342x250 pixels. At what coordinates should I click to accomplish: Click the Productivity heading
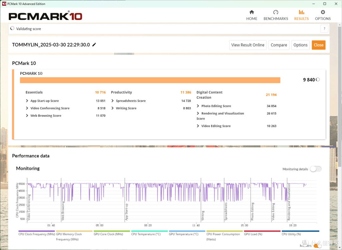tap(122, 92)
